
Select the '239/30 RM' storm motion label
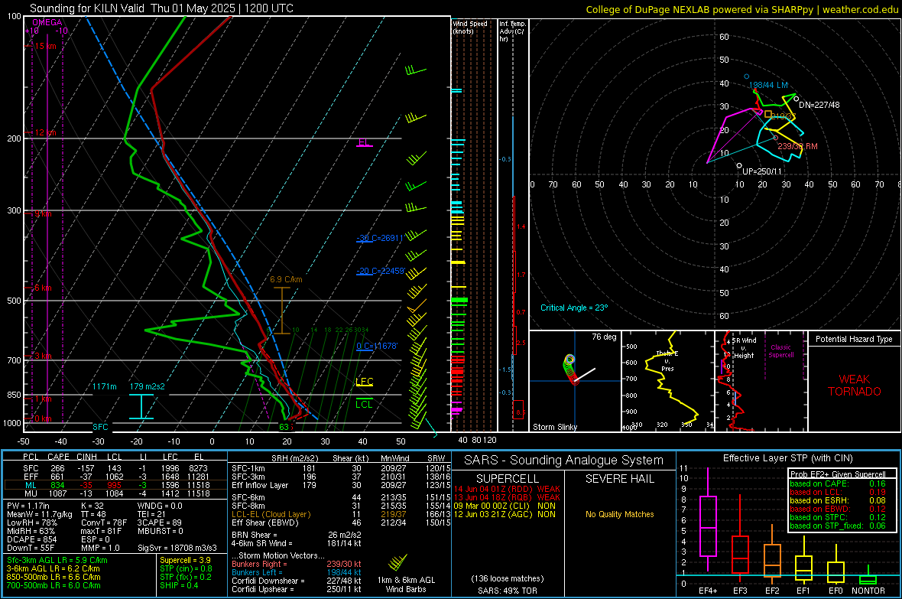(797, 146)
